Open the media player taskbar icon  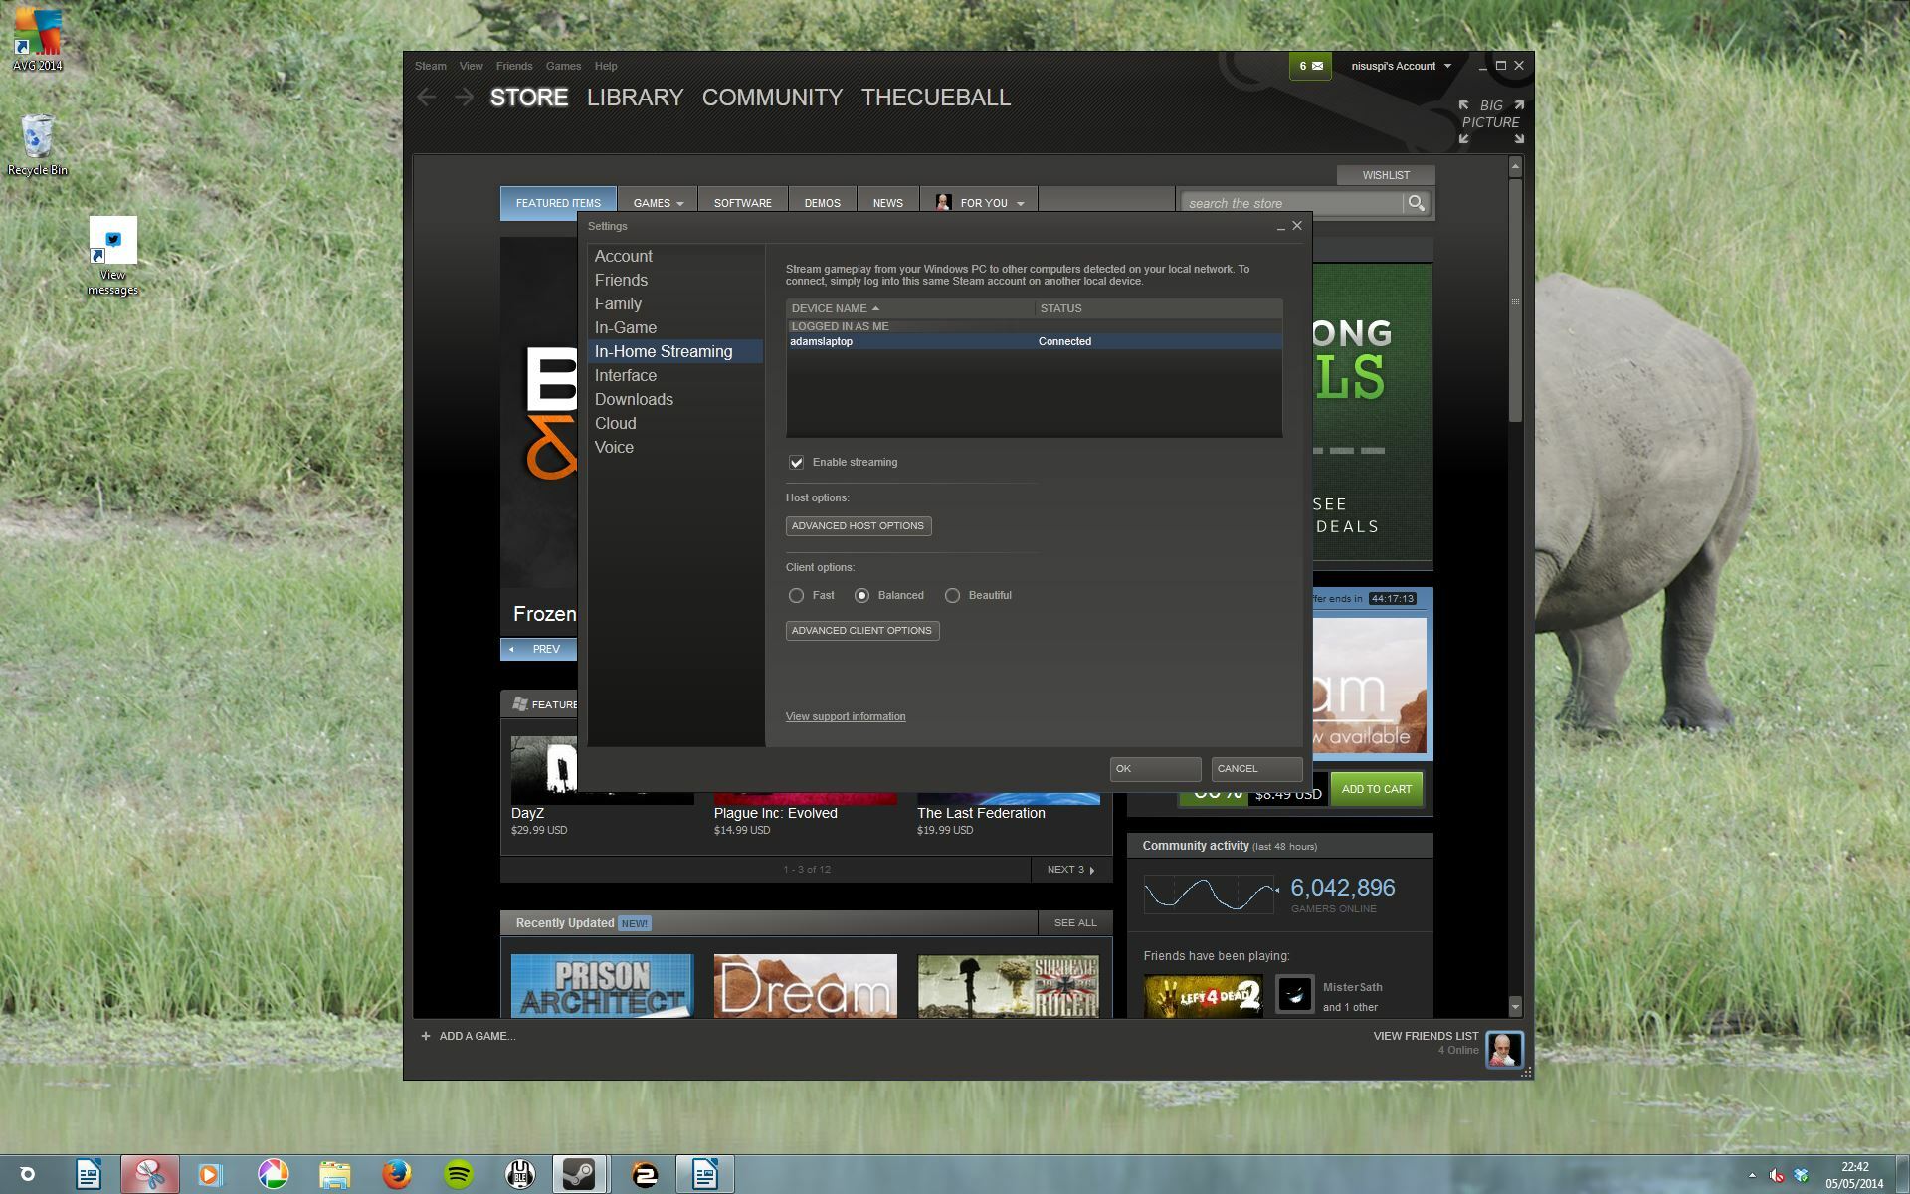[x=211, y=1175]
